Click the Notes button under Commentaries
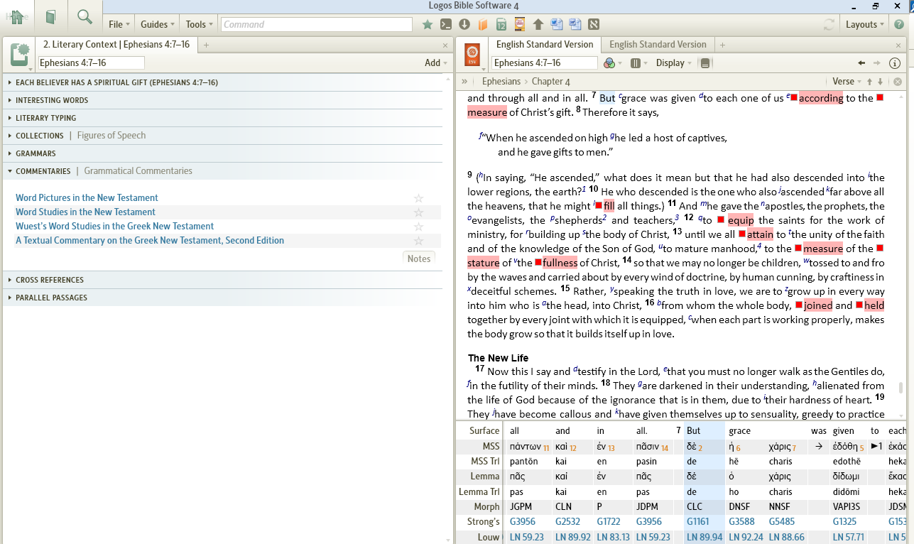 (419, 259)
